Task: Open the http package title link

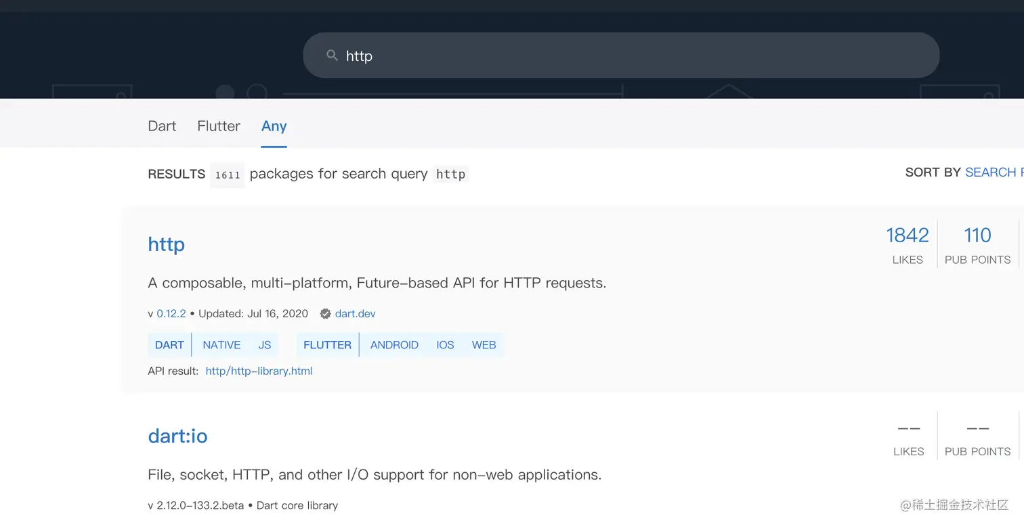Action: coord(166,244)
